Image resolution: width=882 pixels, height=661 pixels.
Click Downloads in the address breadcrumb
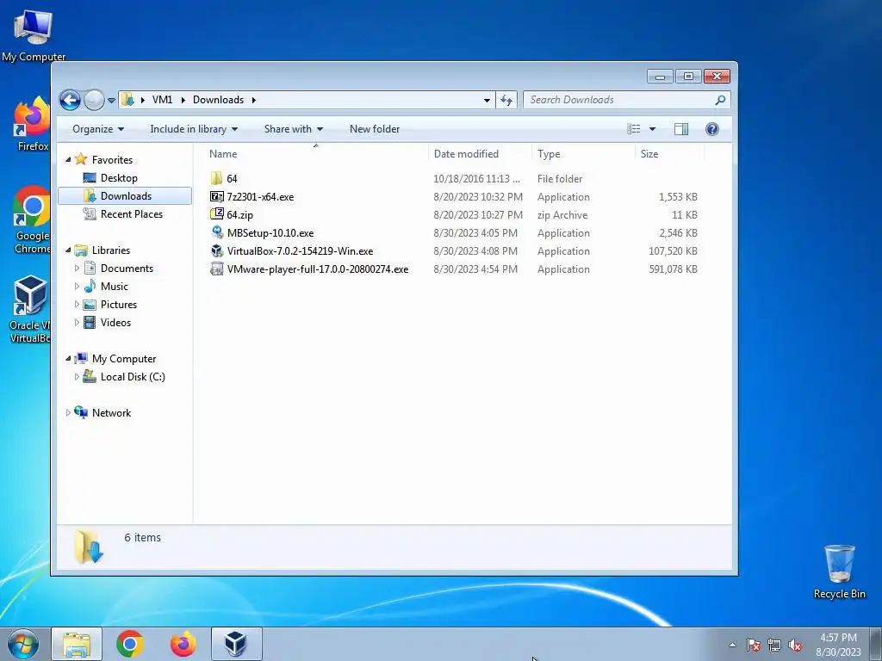click(218, 100)
